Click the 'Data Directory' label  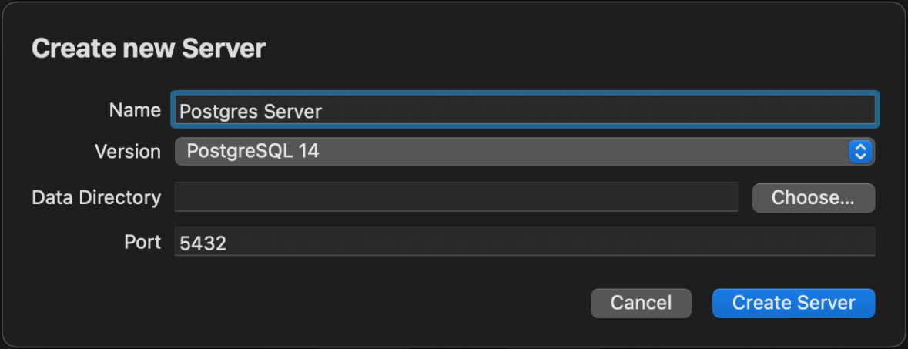click(96, 198)
